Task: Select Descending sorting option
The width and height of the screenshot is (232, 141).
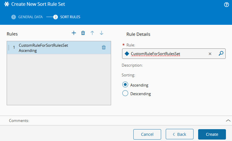Action: point(125,93)
